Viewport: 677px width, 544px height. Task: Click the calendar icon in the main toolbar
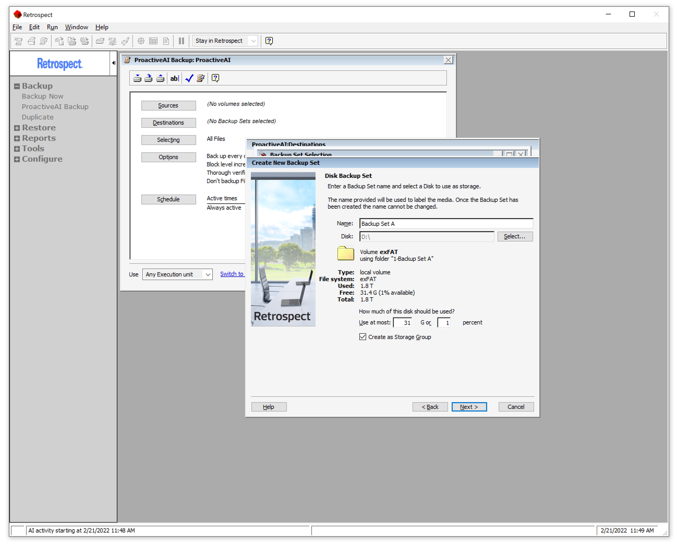point(153,41)
